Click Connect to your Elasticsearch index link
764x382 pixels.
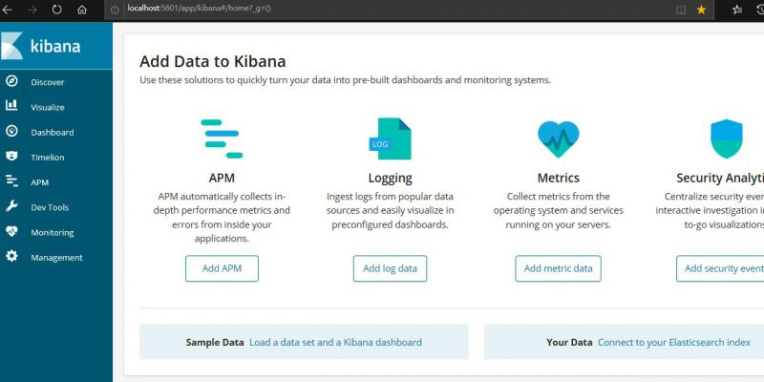point(673,342)
